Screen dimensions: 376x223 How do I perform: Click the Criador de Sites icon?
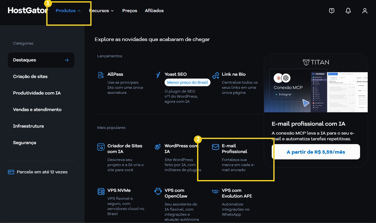pos(101,147)
